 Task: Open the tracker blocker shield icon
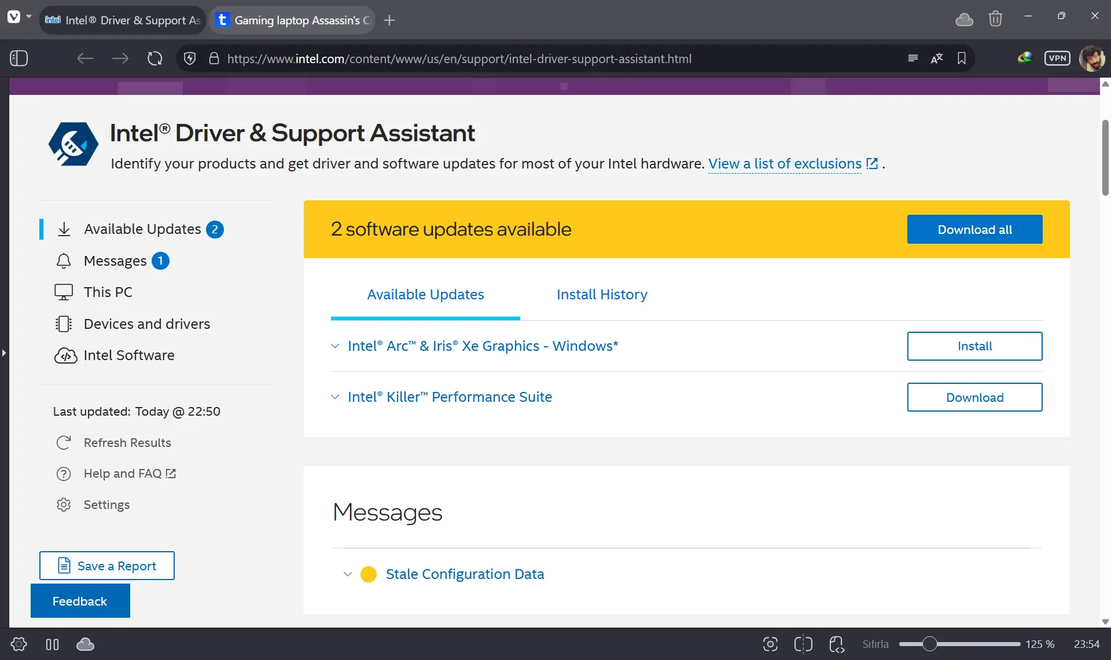click(x=190, y=58)
